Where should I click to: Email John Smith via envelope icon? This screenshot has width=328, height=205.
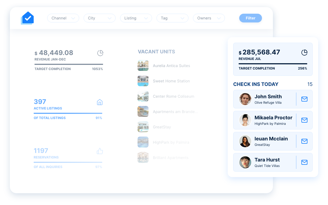point(304,99)
